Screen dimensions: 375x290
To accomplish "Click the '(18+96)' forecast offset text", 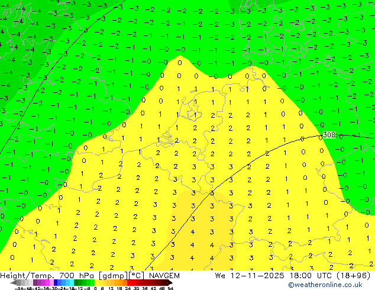I will tap(354, 276).
